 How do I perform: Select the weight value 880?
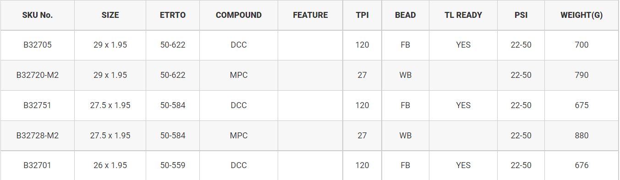point(582,136)
